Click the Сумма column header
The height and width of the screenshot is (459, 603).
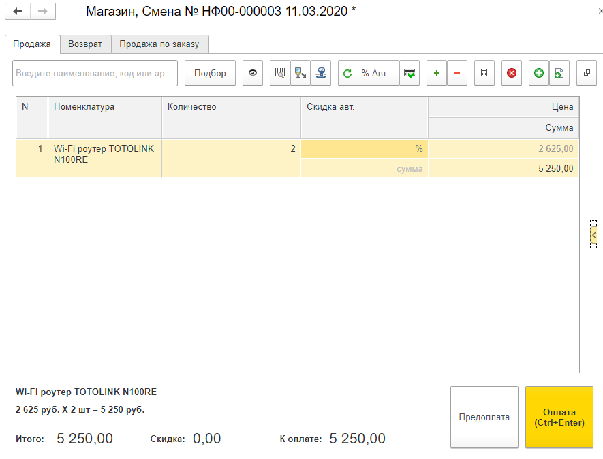pos(504,127)
